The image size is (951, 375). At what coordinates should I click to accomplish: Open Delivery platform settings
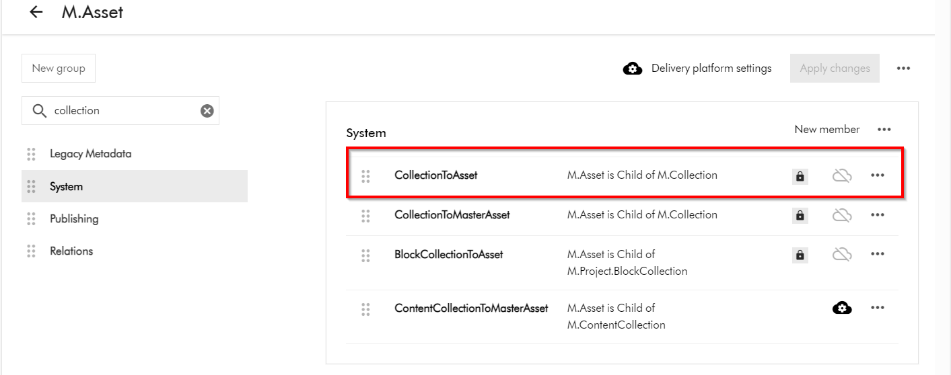(698, 69)
